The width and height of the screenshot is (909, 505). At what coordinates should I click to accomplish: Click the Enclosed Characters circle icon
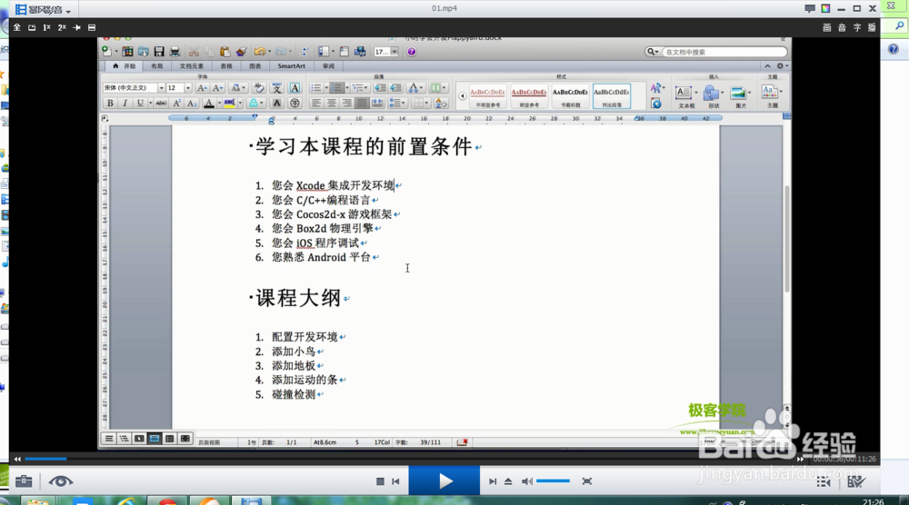(295, 103)
